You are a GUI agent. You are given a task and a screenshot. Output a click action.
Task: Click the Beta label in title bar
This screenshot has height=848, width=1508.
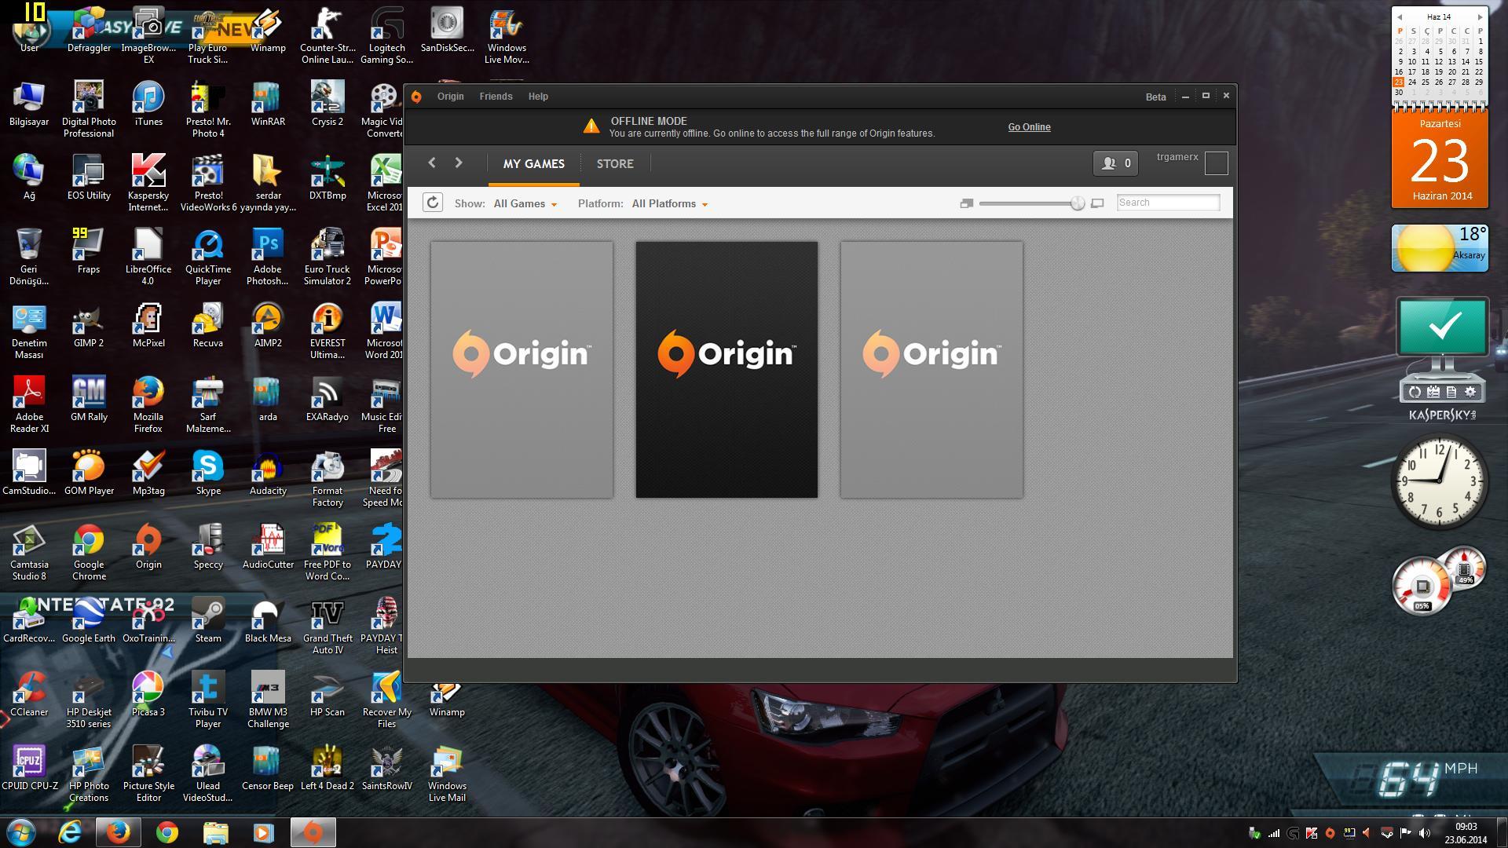[x=1155, y=97]
